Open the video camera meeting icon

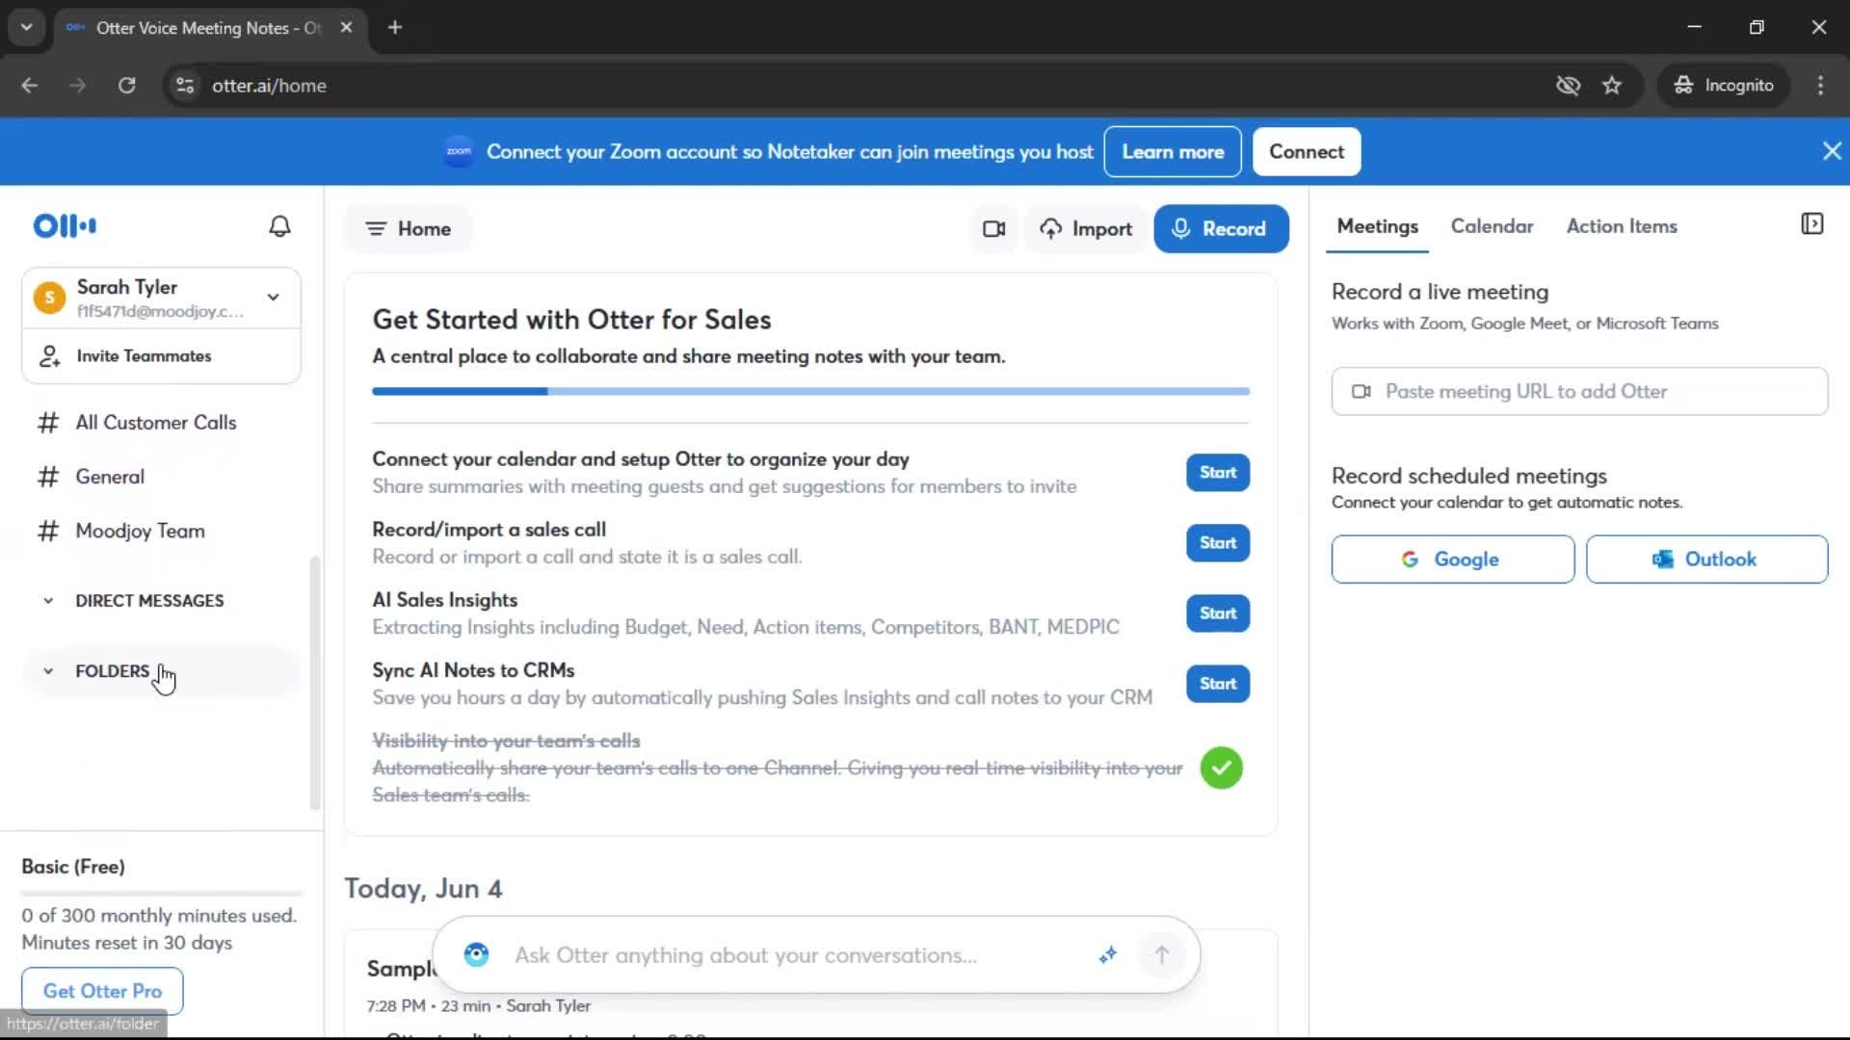(x=993, y=229)
